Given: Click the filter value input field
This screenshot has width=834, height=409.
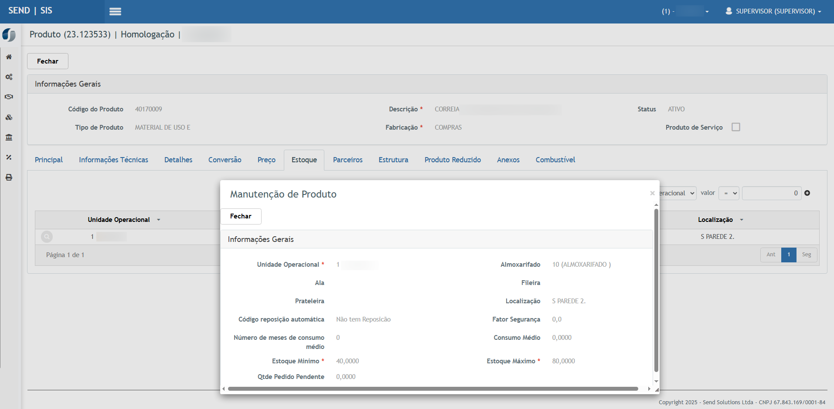Looking at the screenshot, I should tap(771, 193).
